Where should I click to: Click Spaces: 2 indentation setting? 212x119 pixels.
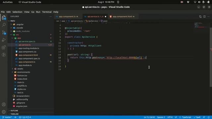click(x=161, y=117)
